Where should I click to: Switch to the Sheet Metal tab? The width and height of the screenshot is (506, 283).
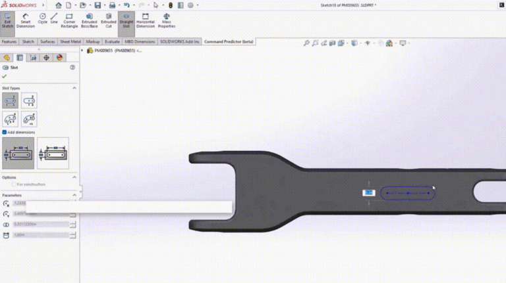click(70, 41)
